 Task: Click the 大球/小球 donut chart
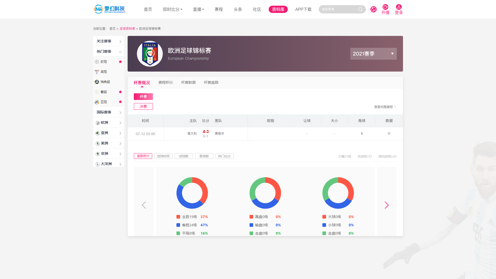338,193
